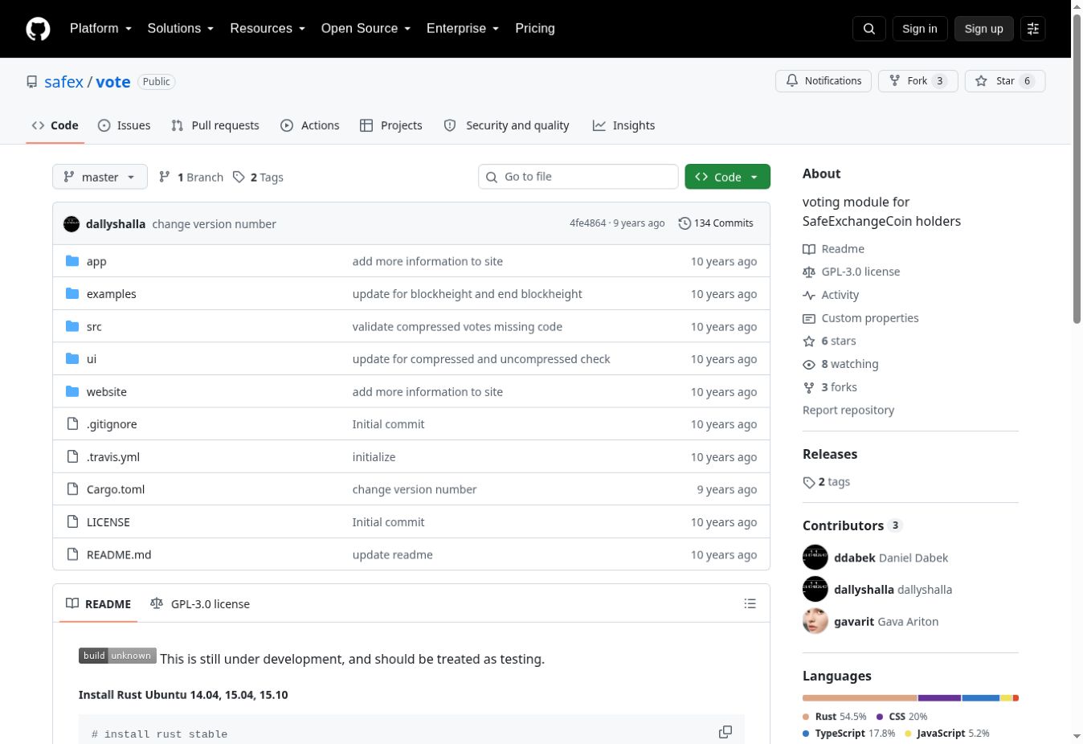Click the LICENSE file icon
The height and width of the screenshot is (744, 1083).
coord(72,521)
